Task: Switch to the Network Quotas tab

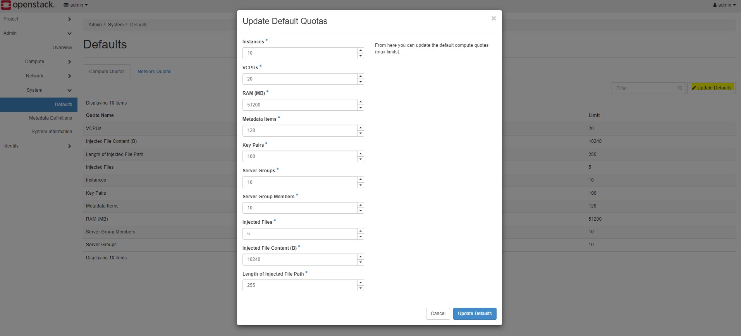Action: [x=154, y=72]
